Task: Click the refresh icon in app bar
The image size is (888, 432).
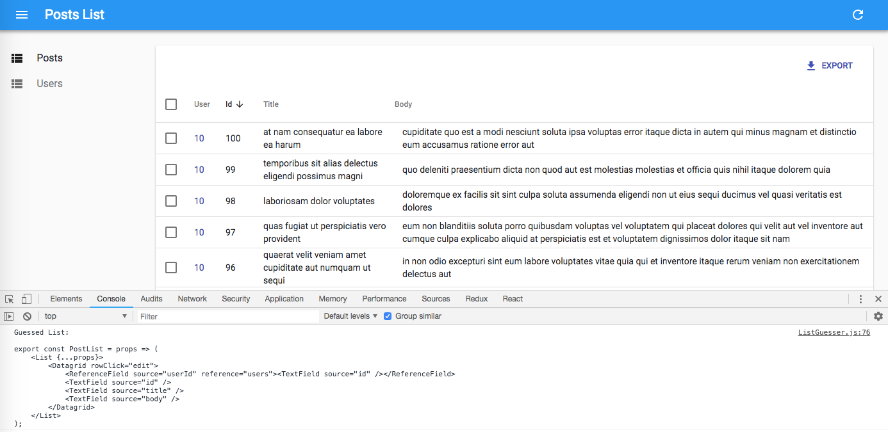Action: tap(858, 15)
